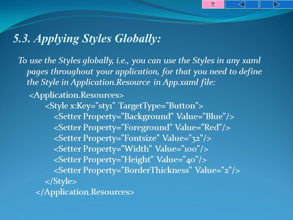This screenshot has width=293, height=220.
Task: Click the line starting "To use the Styles globally"
Action: (139, 61)
